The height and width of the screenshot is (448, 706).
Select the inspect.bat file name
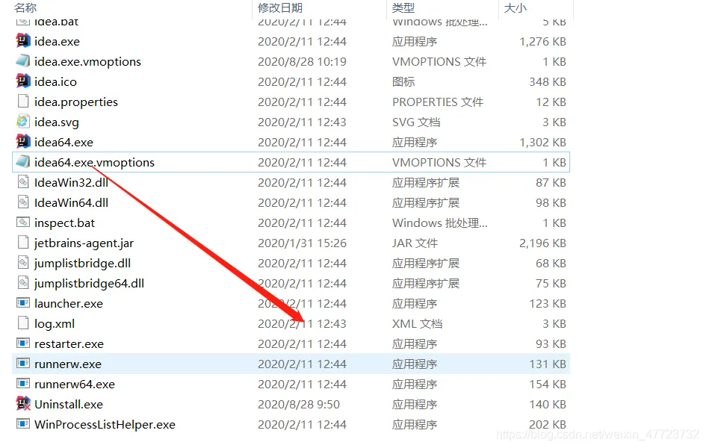pyautogui.click(x=65, y=223)
